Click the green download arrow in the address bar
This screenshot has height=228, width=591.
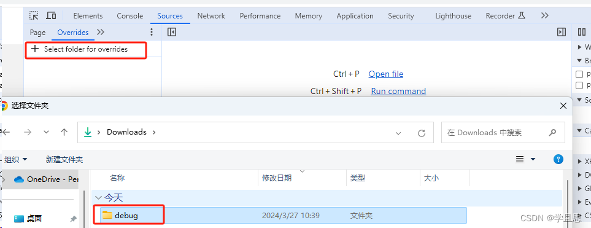coord(88,132)
